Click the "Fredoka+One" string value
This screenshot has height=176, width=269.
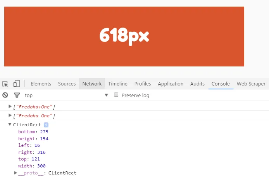coord(34,107)
